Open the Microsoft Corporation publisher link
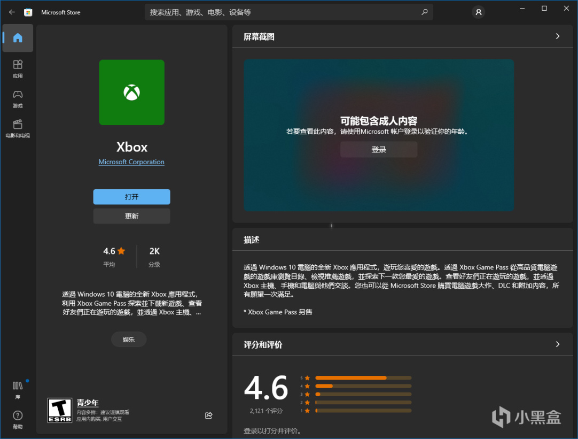The width and height of the screenshot is (578, 439). coord(131,161)
